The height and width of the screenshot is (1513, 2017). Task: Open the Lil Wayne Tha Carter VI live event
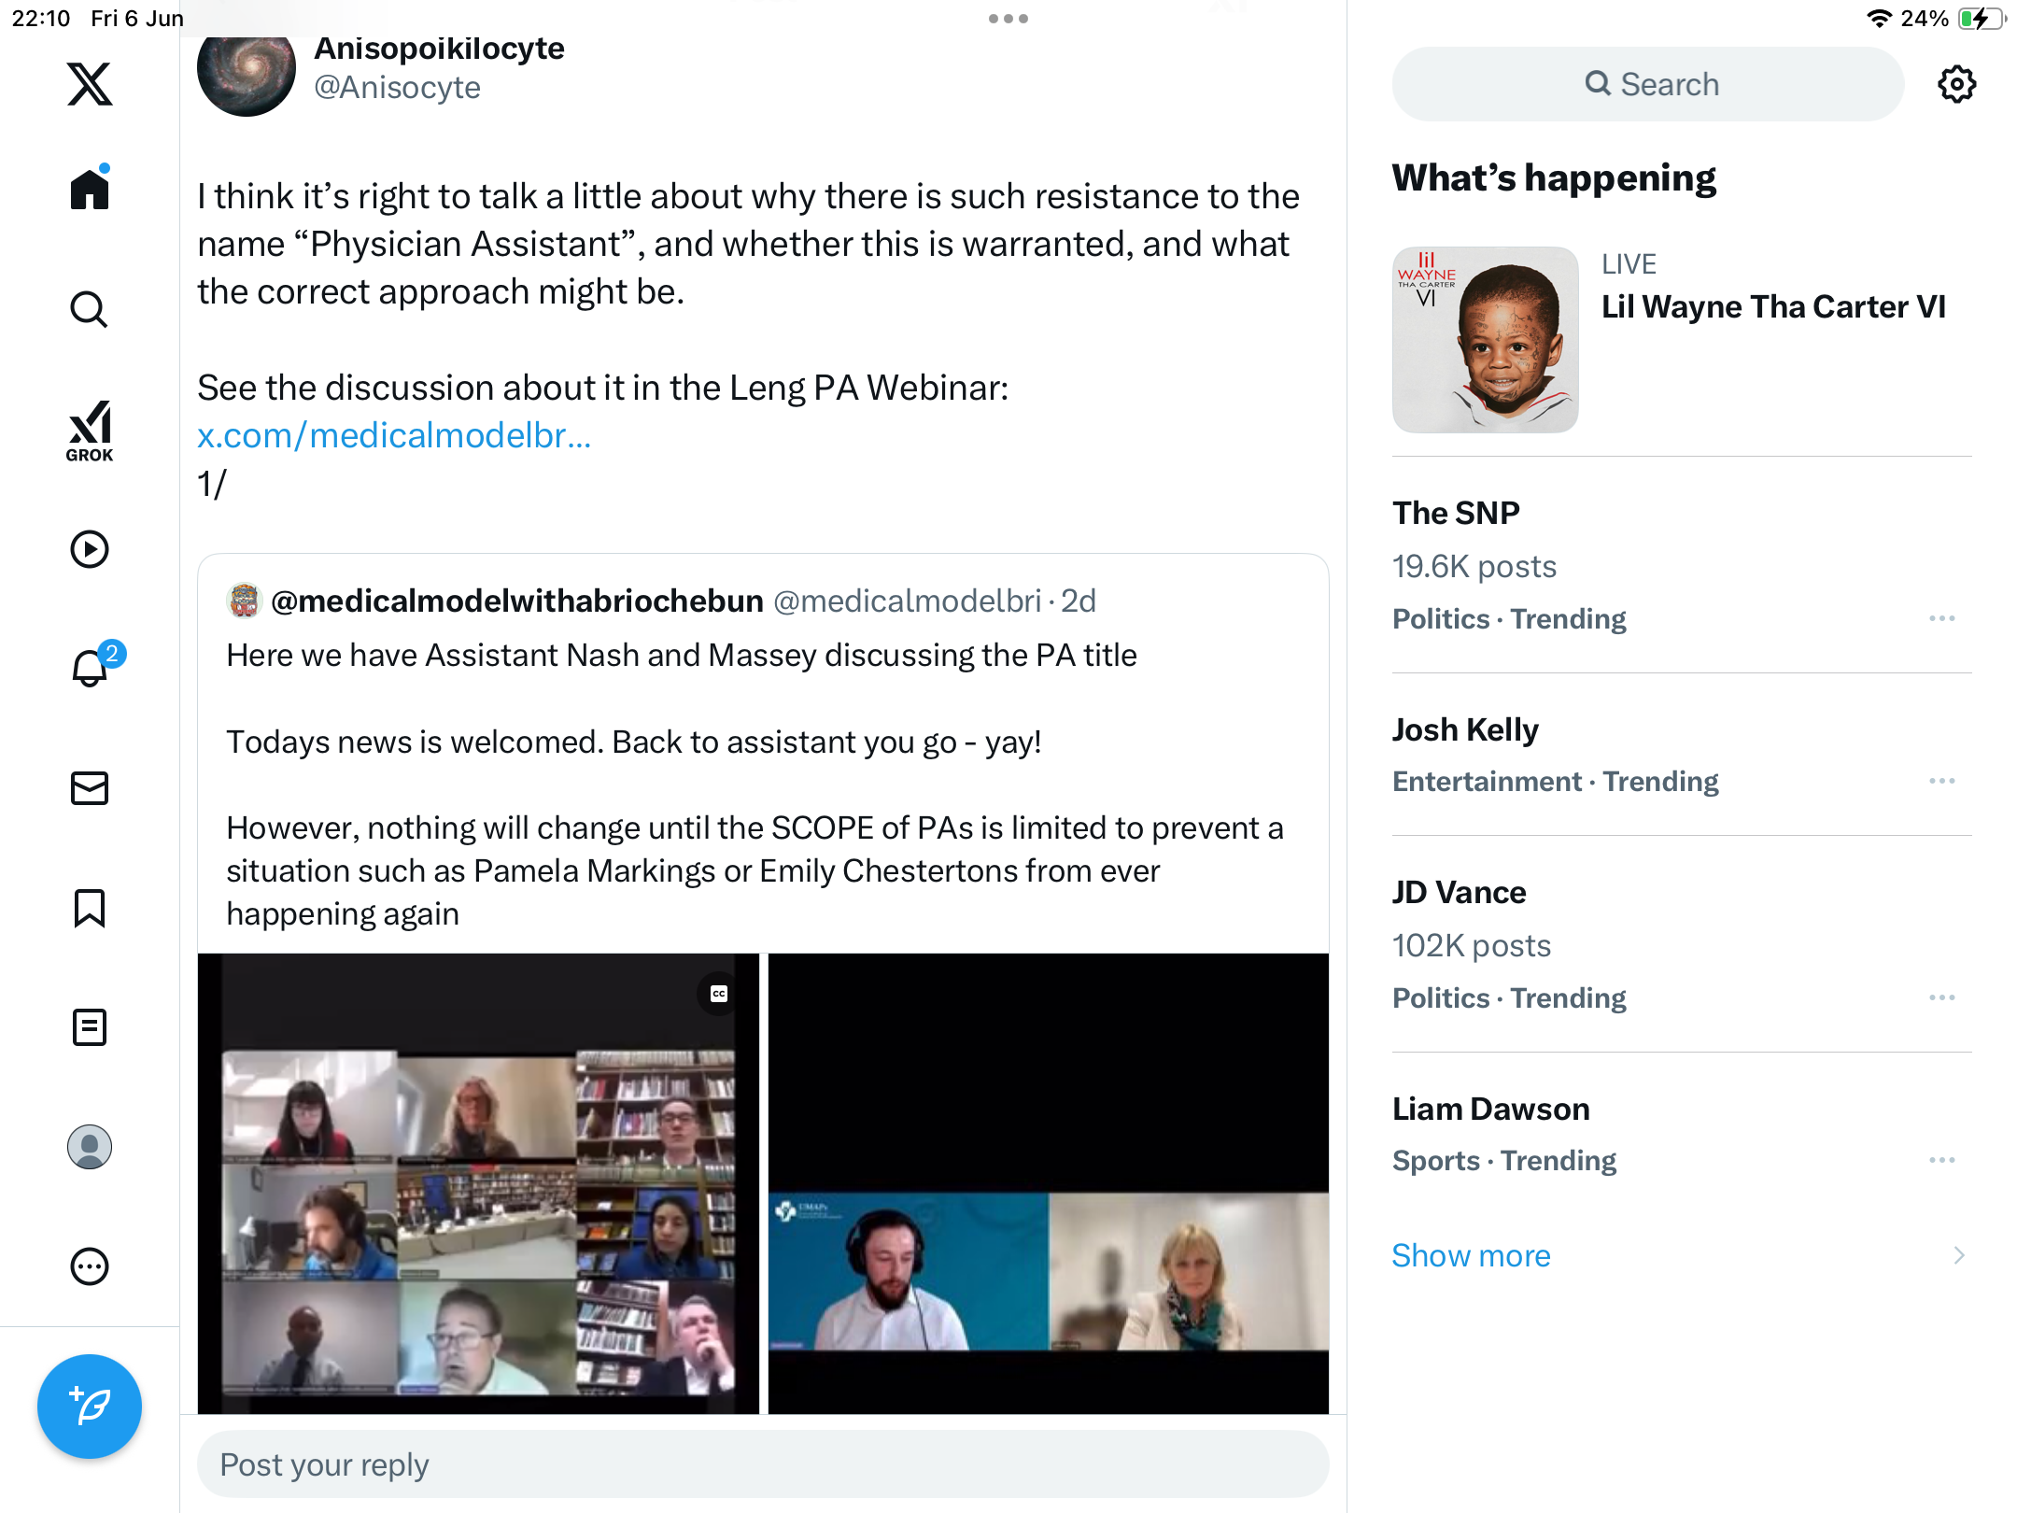[1773, 307]
